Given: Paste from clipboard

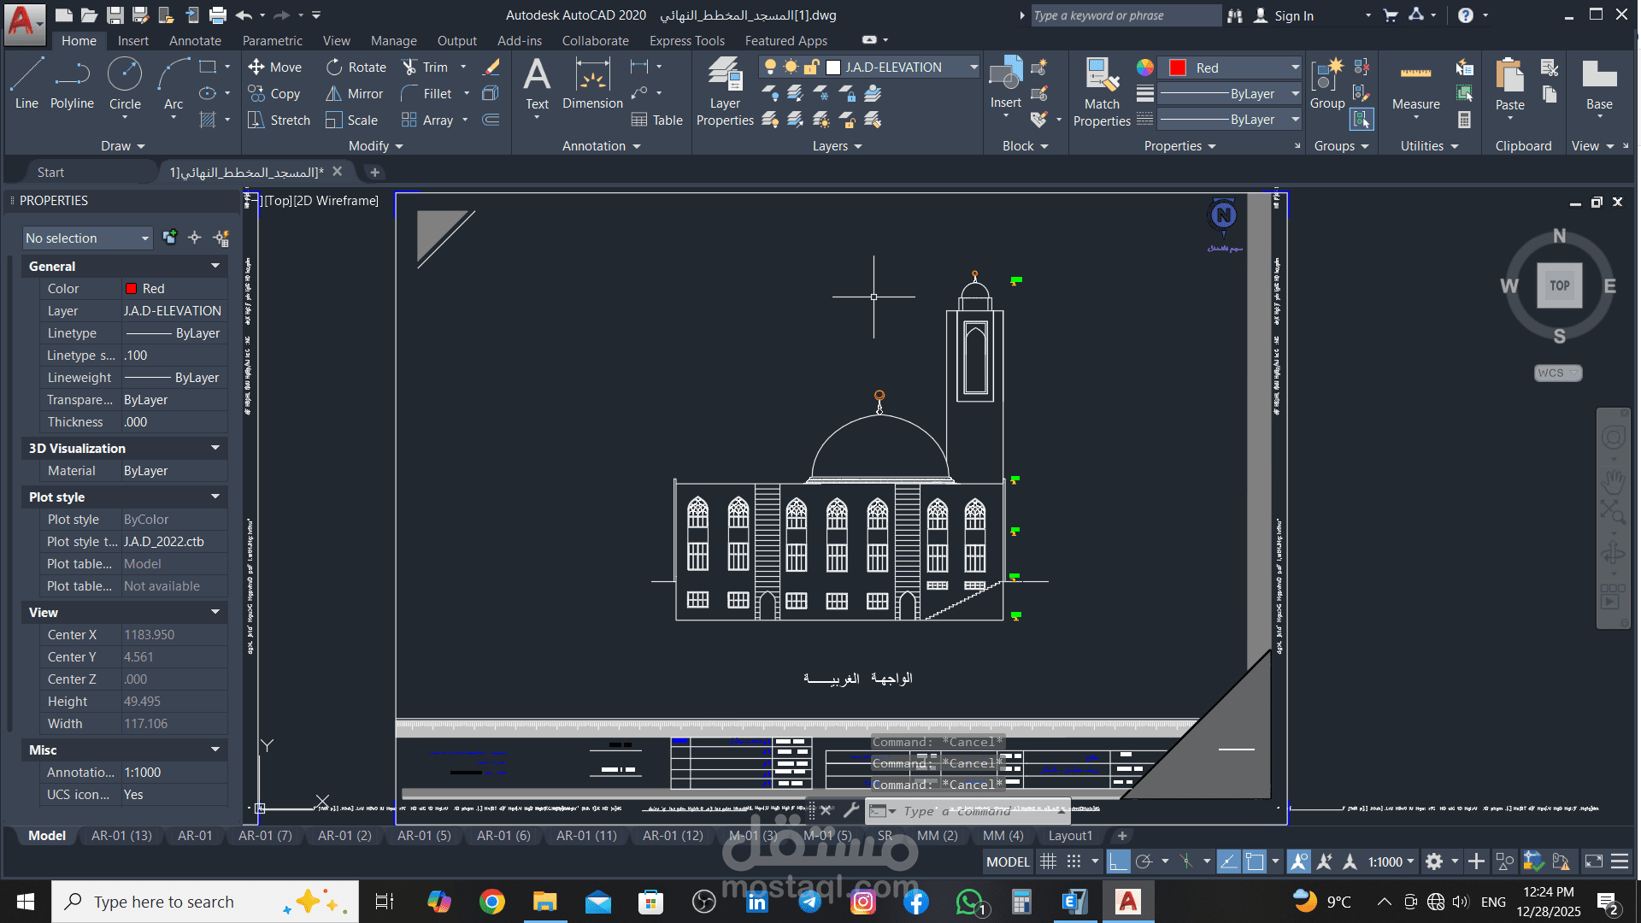Looking at the screenshot, I should [x=1509, y=84].
